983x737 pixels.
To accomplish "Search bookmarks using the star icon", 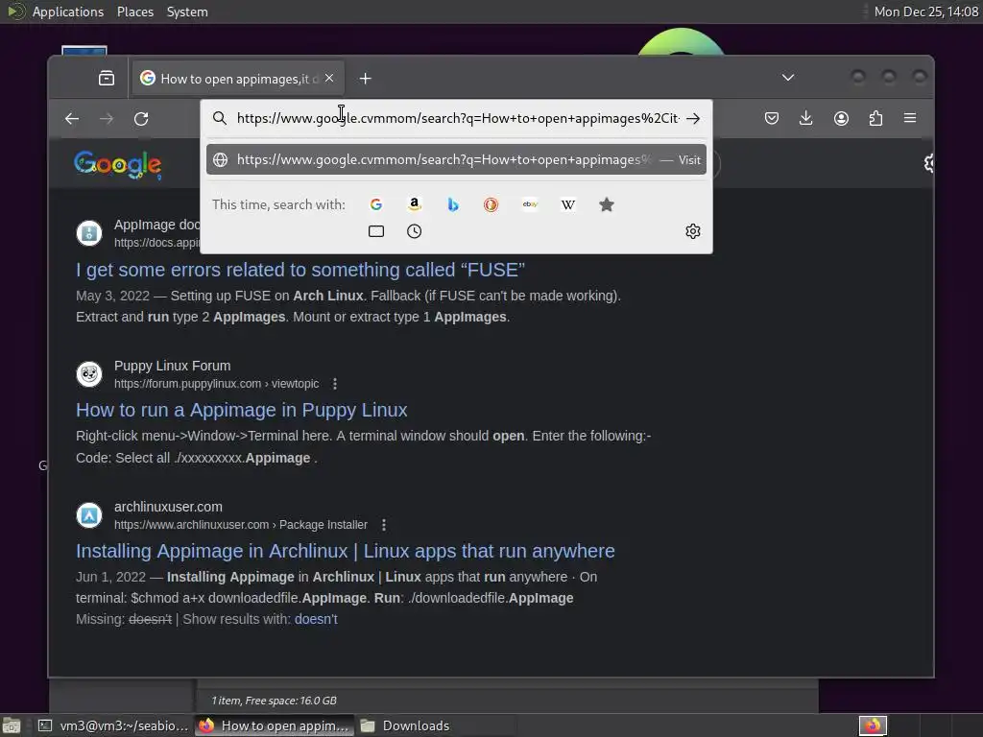I will [x=607, y=204].
